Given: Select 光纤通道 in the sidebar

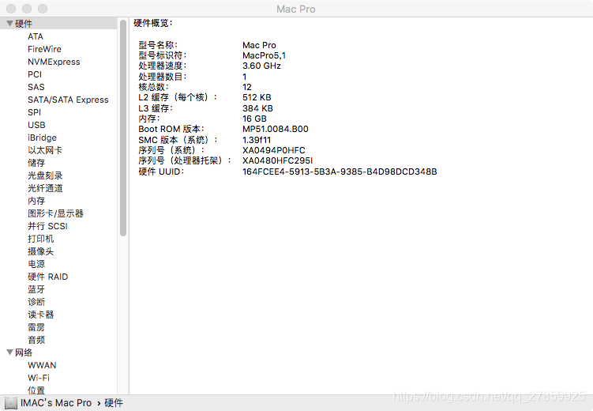Looking at the screenshot, I should click(45, 188).
